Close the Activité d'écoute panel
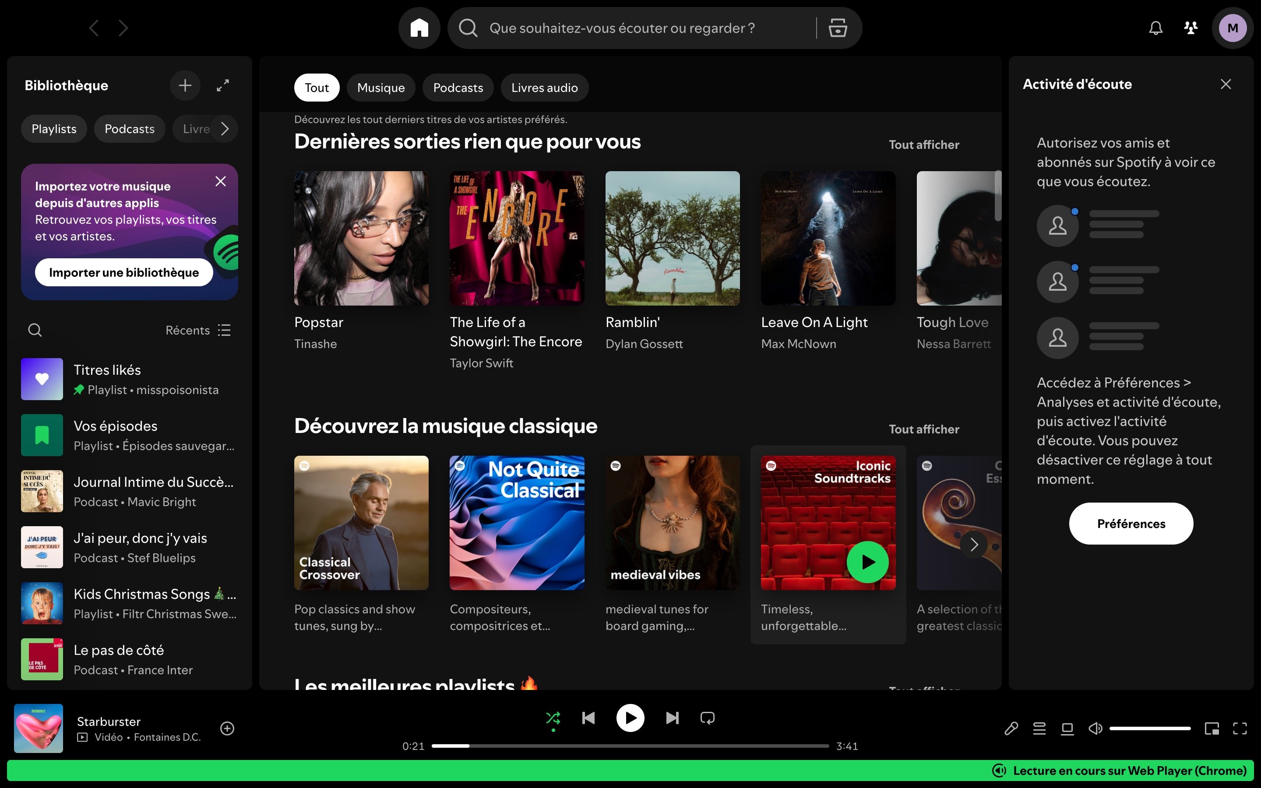 (x=1226, y=84)
